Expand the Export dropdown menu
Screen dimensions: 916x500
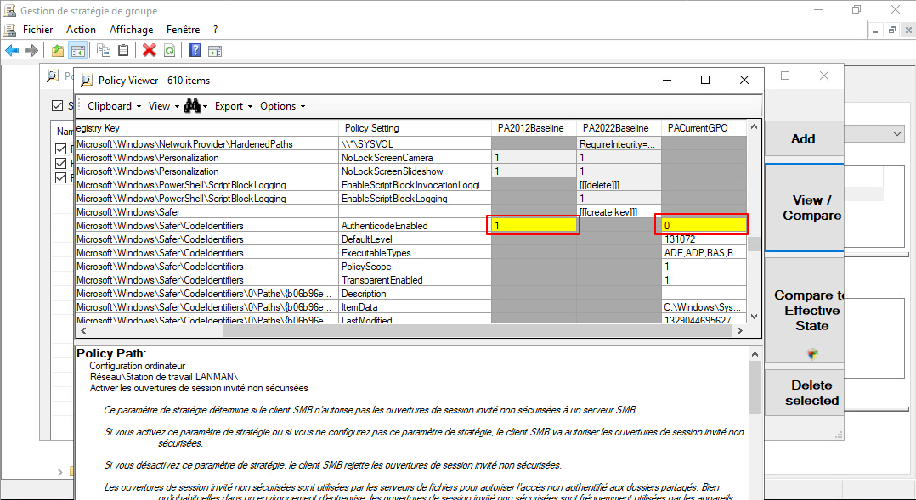coord(234,106)
